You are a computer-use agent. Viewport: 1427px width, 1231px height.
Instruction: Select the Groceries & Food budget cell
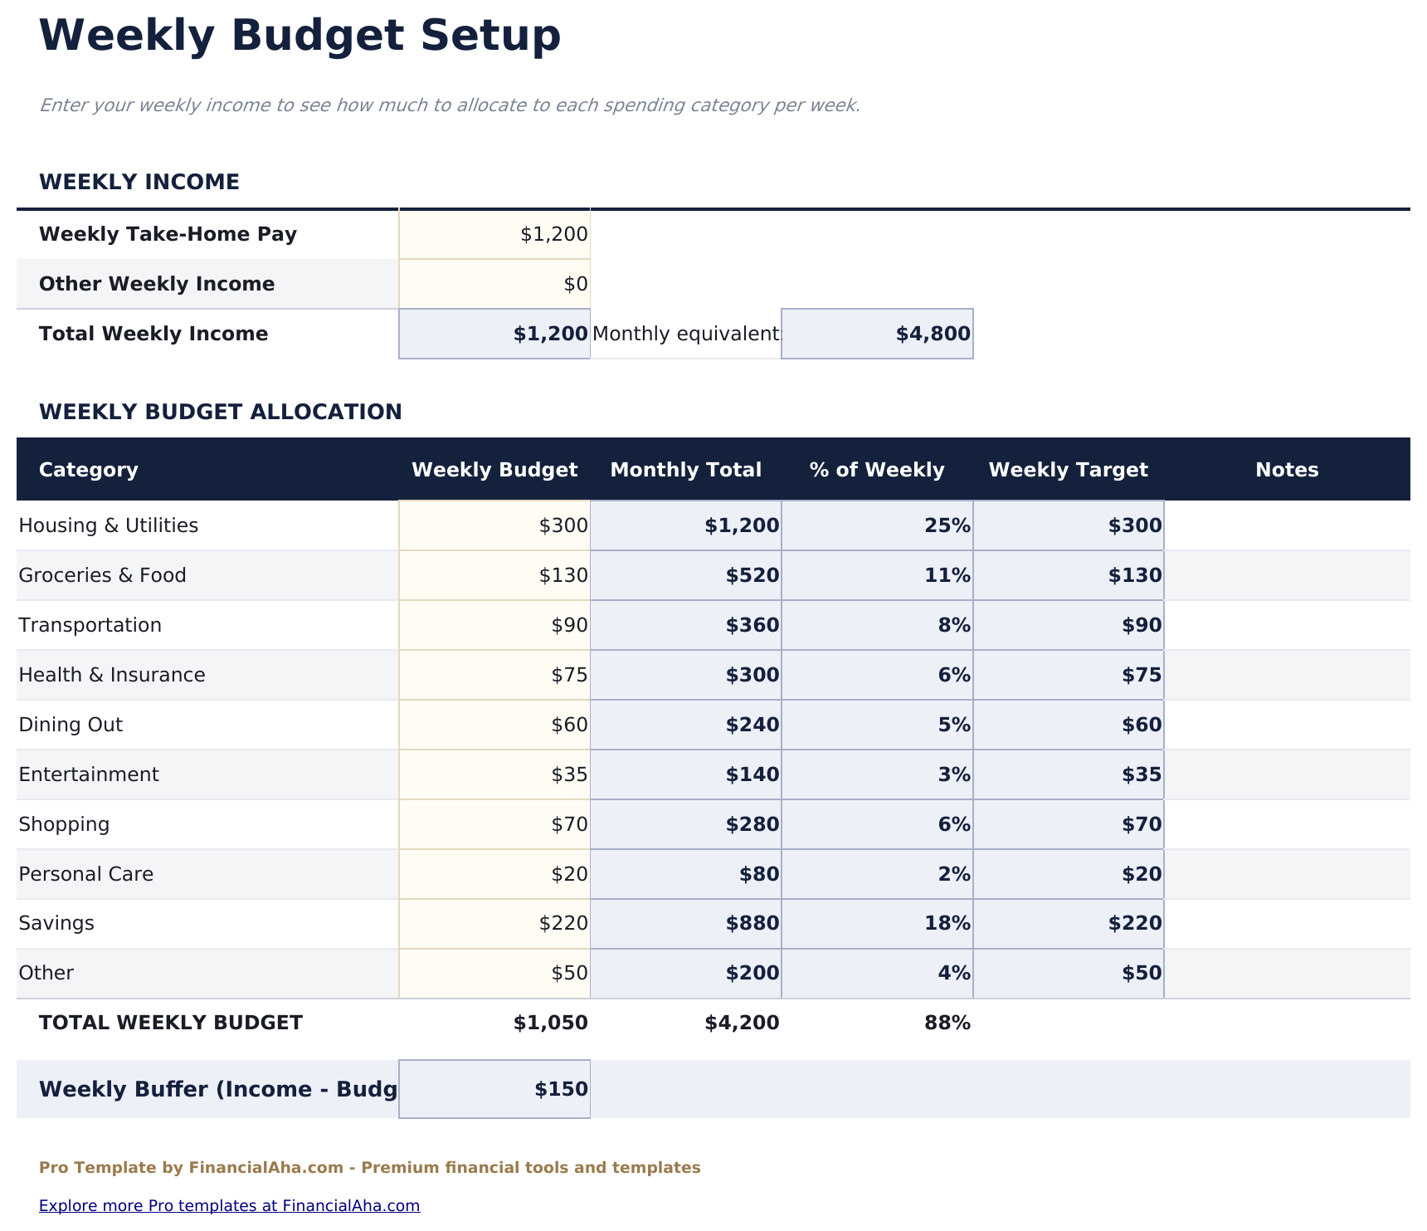tap(494, 575)
